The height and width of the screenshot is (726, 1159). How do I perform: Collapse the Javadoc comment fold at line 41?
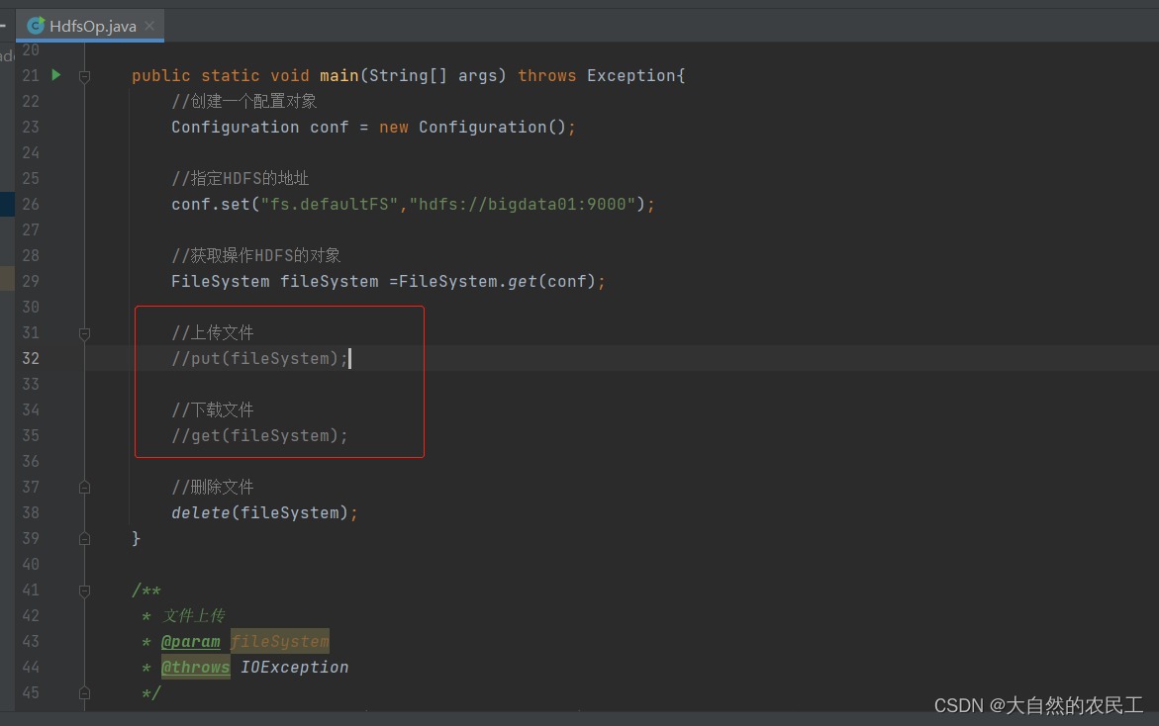85,590
